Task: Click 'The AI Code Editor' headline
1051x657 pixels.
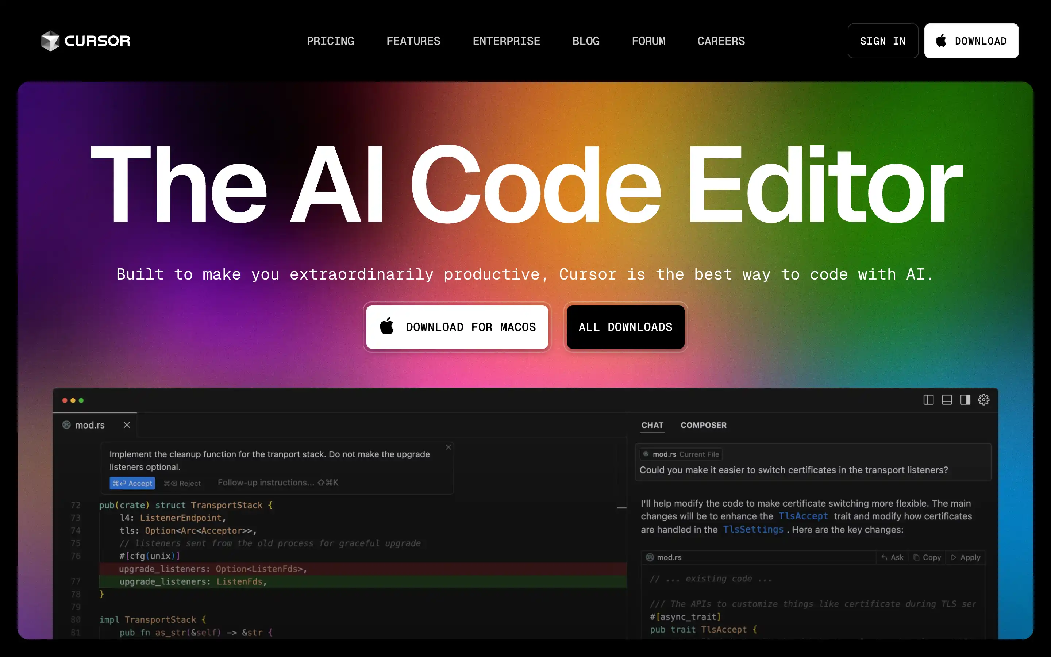Action: (x=526, y=184)
